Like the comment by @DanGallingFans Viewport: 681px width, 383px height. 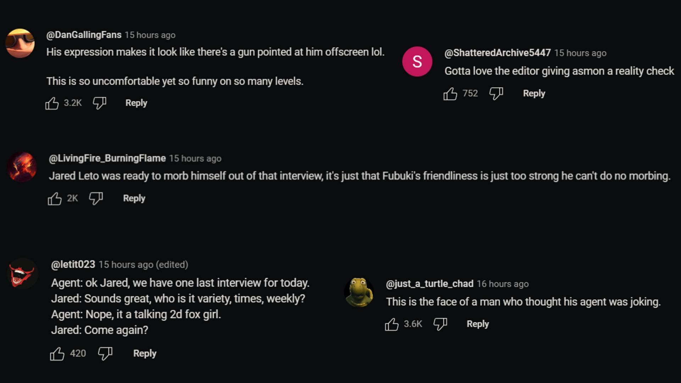(x=52, y=103)
